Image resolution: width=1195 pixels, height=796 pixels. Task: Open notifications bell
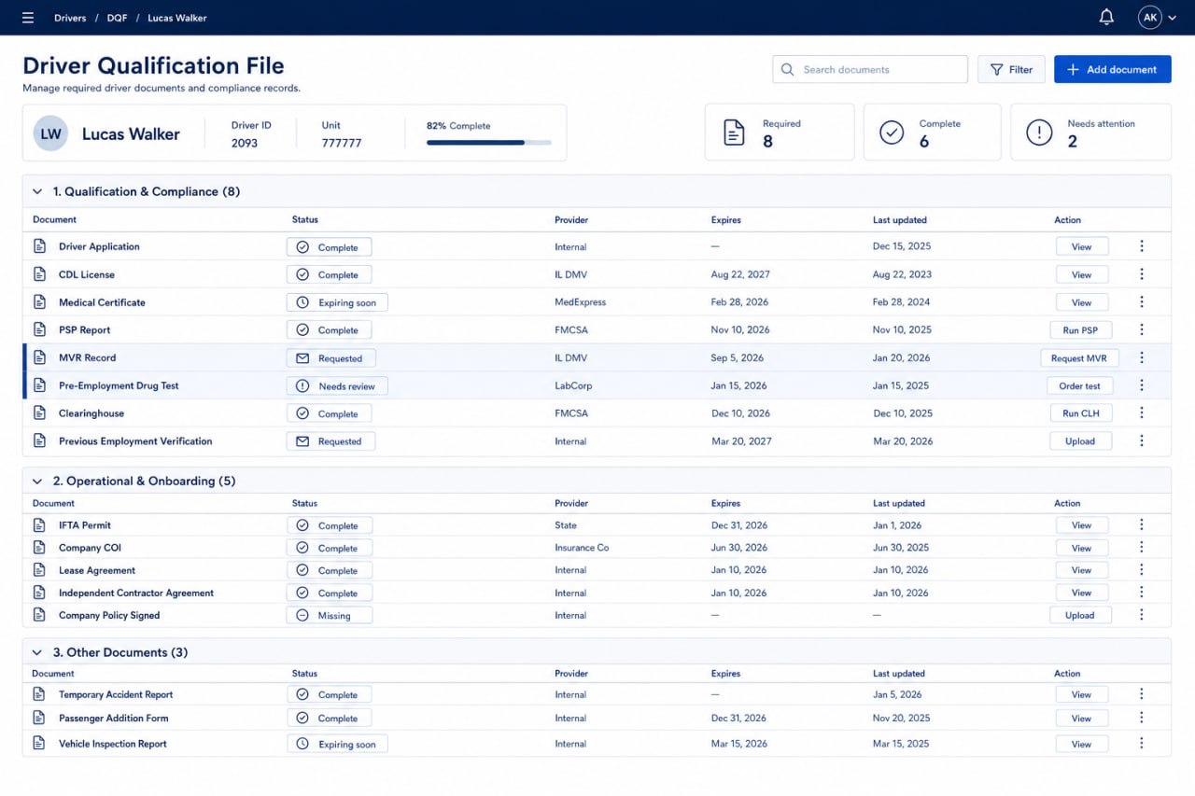(1106, 17)
